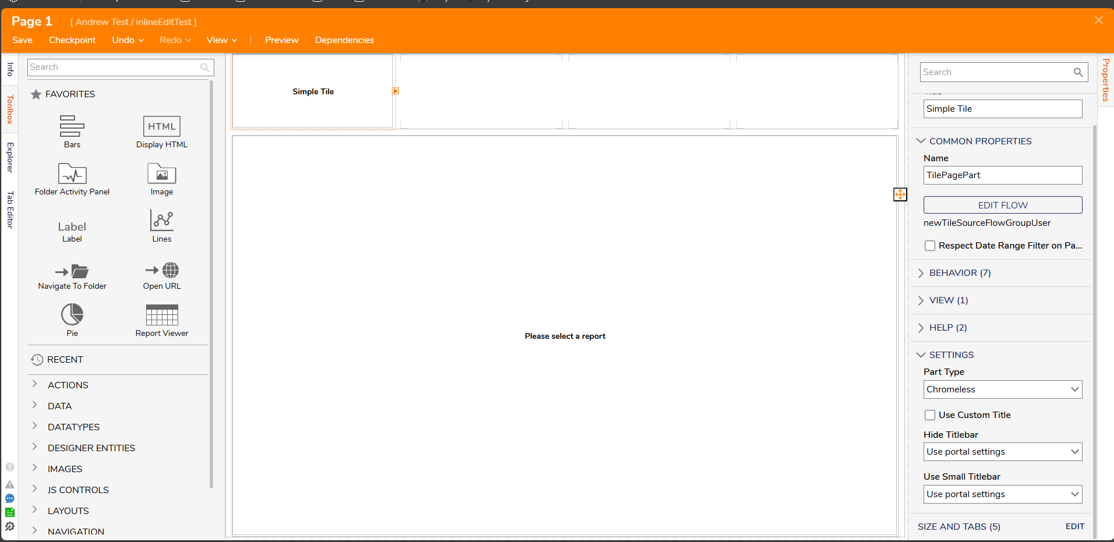Select the Report Viewer grid icon
Image resolution: width=1114 pixels, height=542 pixels.
161,315
